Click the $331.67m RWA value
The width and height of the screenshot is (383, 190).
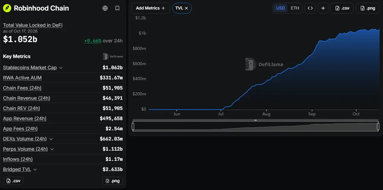pos(111,78)
